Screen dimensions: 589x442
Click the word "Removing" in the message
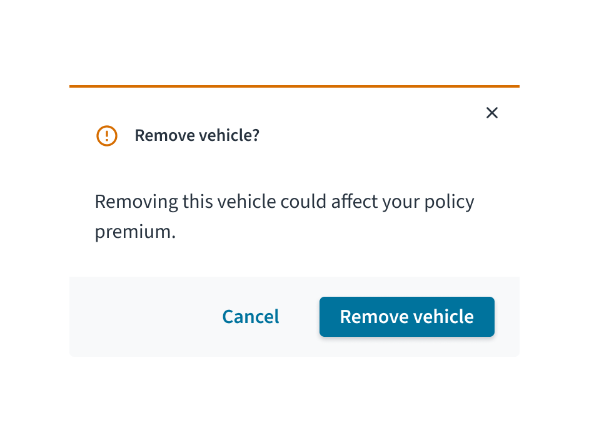(x=136, y=202)
